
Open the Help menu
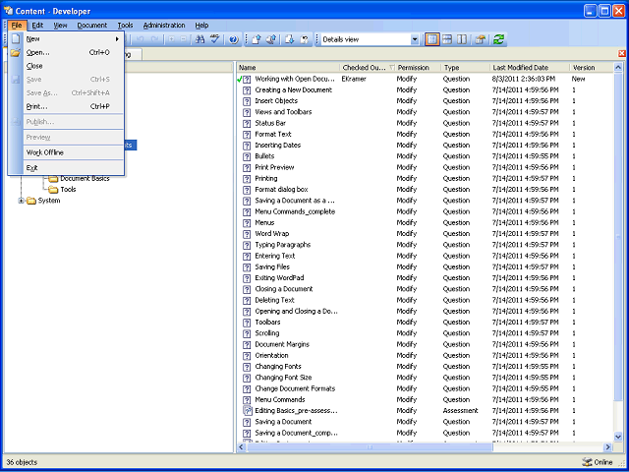pyautogui.click(x=201, y=25)
